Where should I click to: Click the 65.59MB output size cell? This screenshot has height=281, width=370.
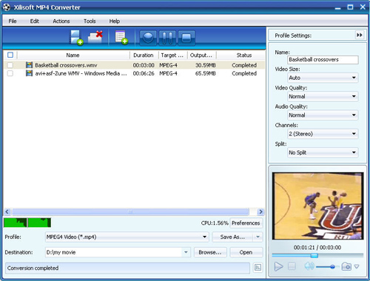coord(206,73)
